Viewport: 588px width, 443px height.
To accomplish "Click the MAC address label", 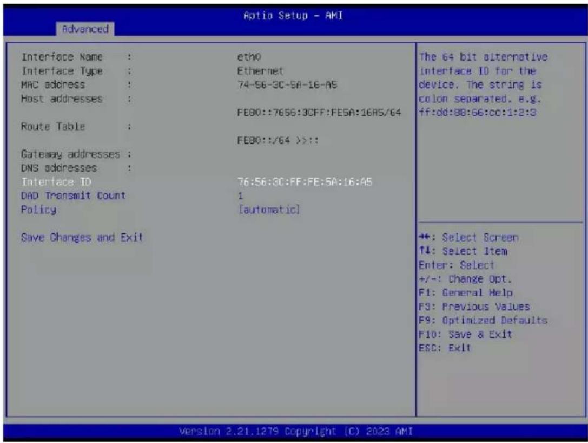I will [x=53, y=85].
